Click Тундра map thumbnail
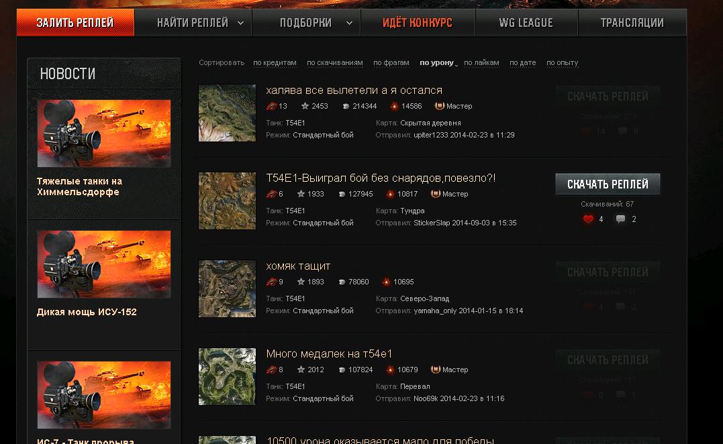 pyautogui.click(x=227, y=201)
